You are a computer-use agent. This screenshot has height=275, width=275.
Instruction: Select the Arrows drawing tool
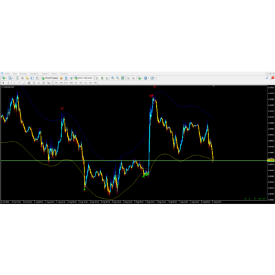point(49,82)
